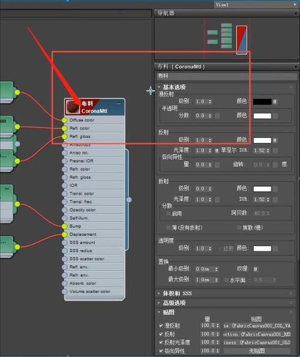The image size is (300, 357).
Task: Open the View1 dropdown
Action: pyautogui.click(x=256, y=5)
